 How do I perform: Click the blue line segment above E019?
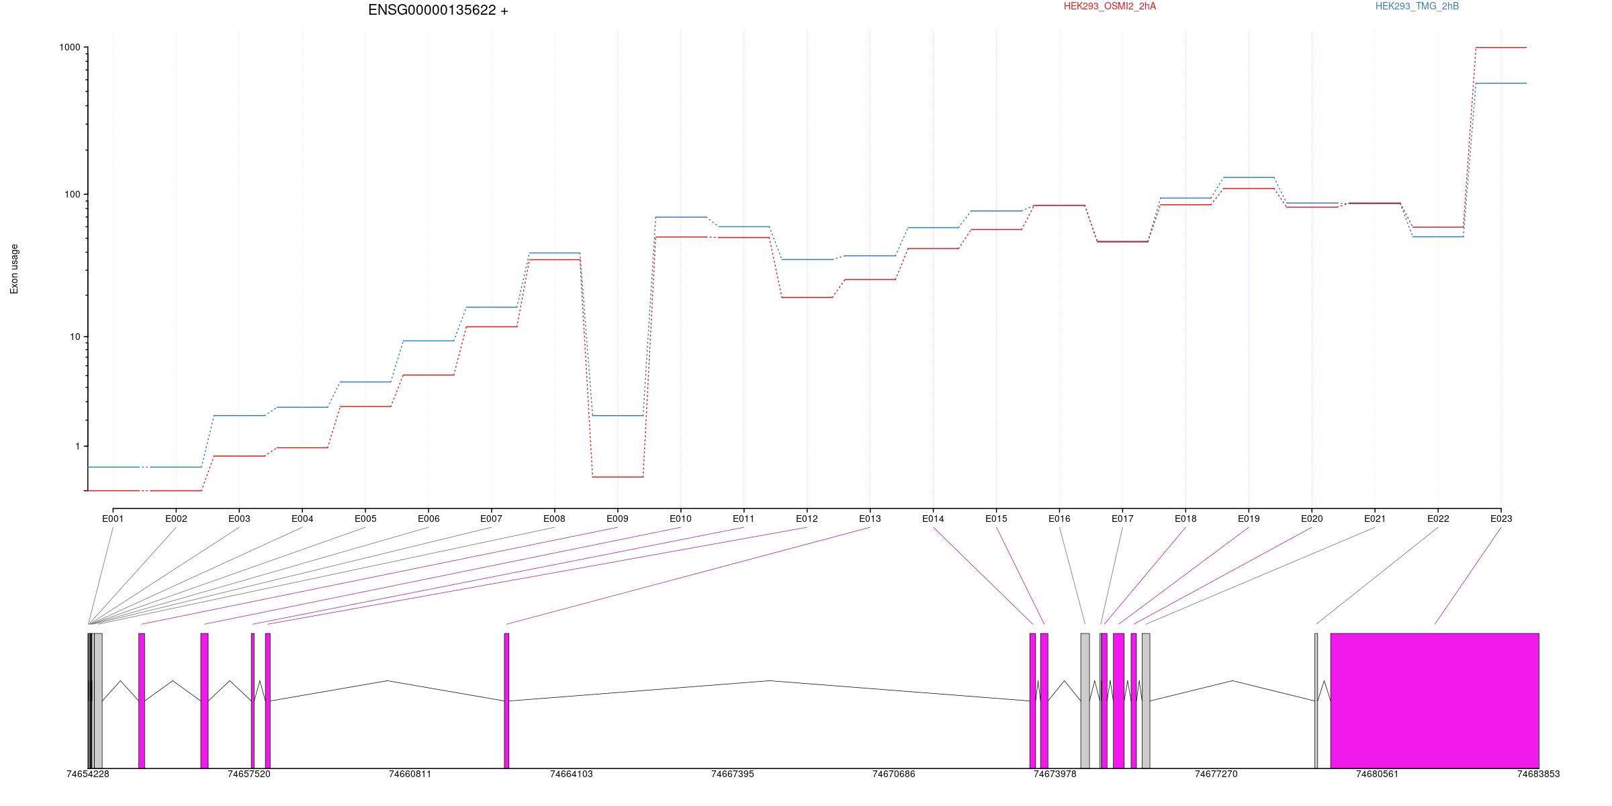point(1249,177)
